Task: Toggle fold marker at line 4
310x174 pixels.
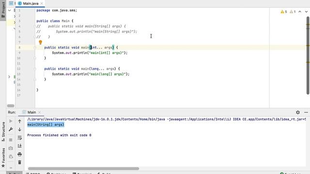Action: [35, 26]
